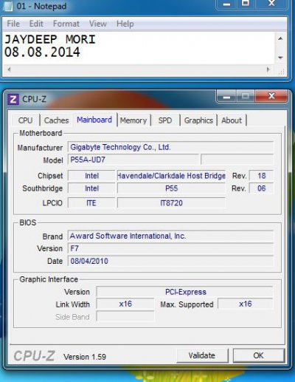Open the Help menu in Notepad
Viewport: 295px width, 382px height.
125,24
